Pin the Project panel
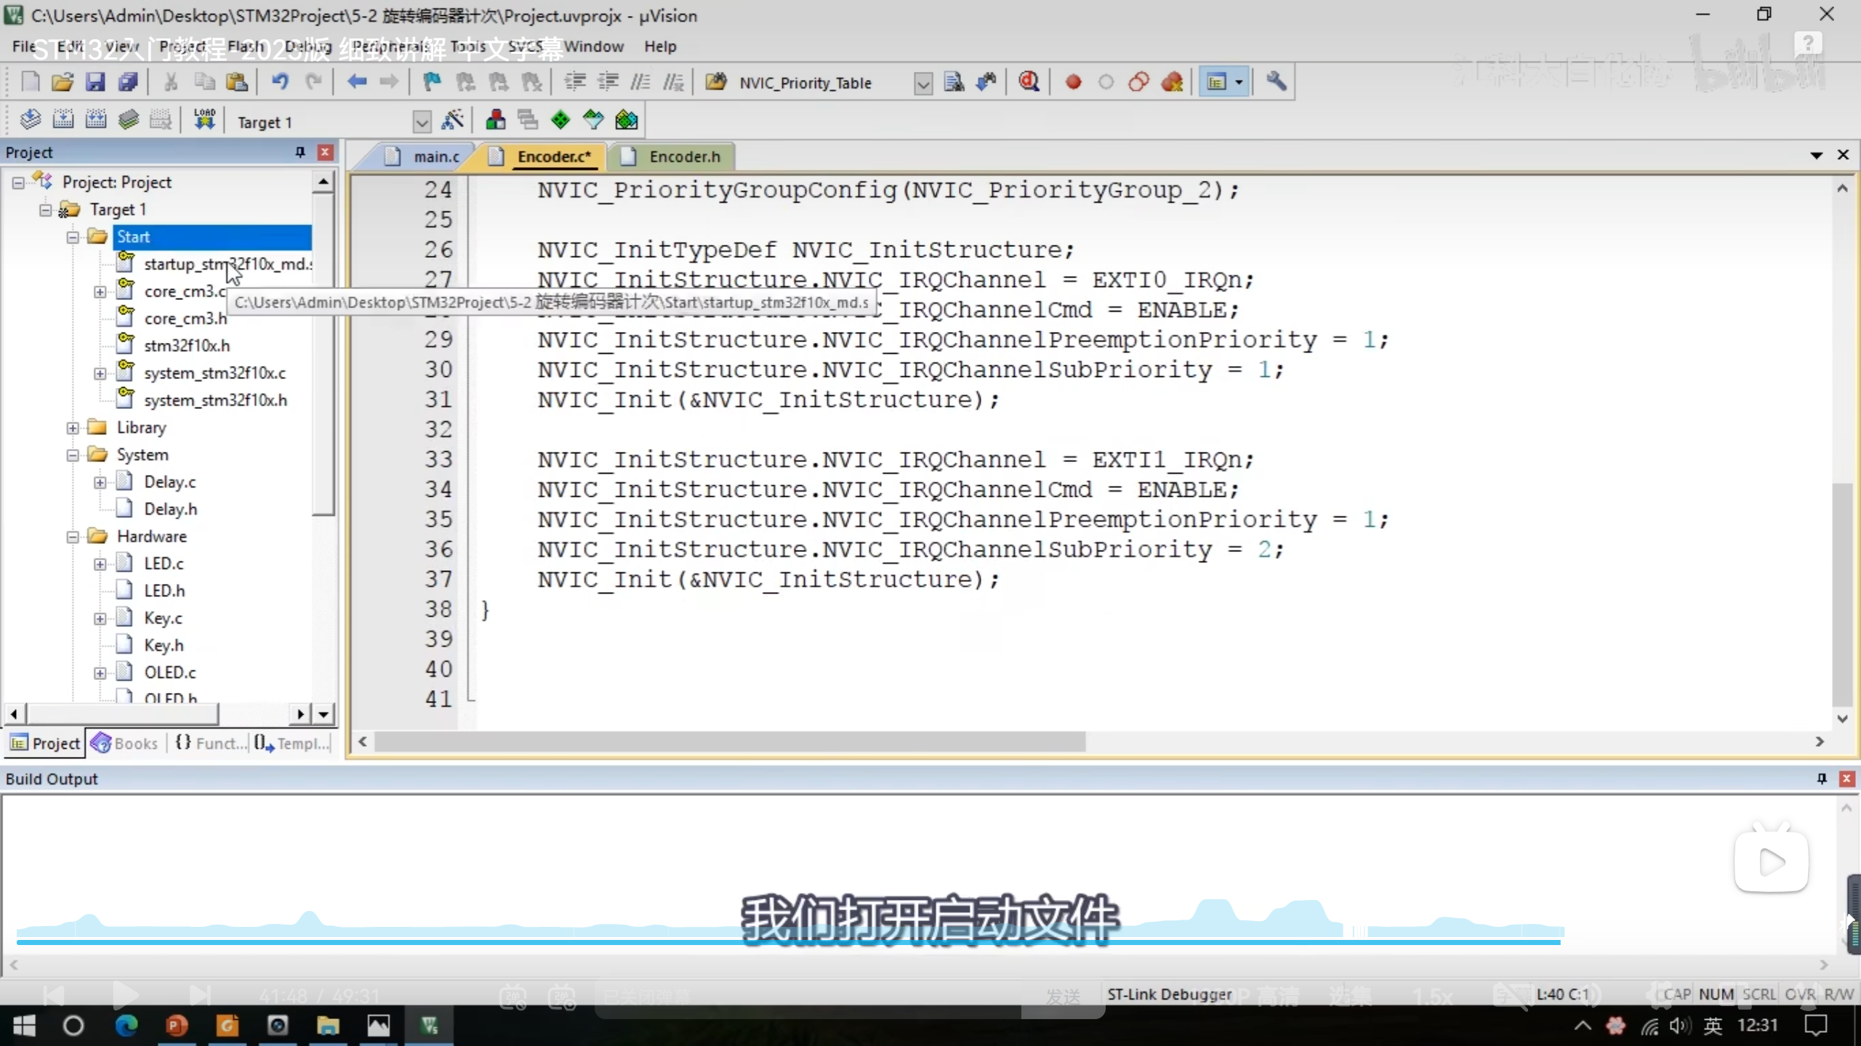The width and height of the screenshot is (1861, 1046). [300, 152]
